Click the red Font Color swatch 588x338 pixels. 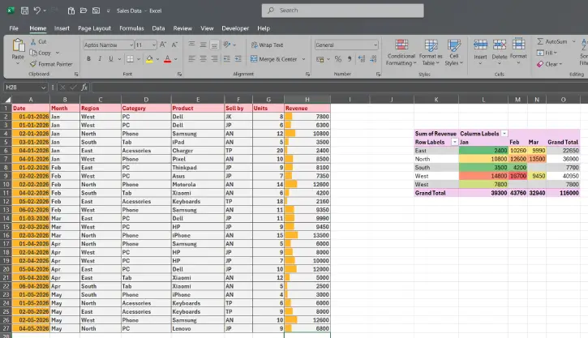168,59
